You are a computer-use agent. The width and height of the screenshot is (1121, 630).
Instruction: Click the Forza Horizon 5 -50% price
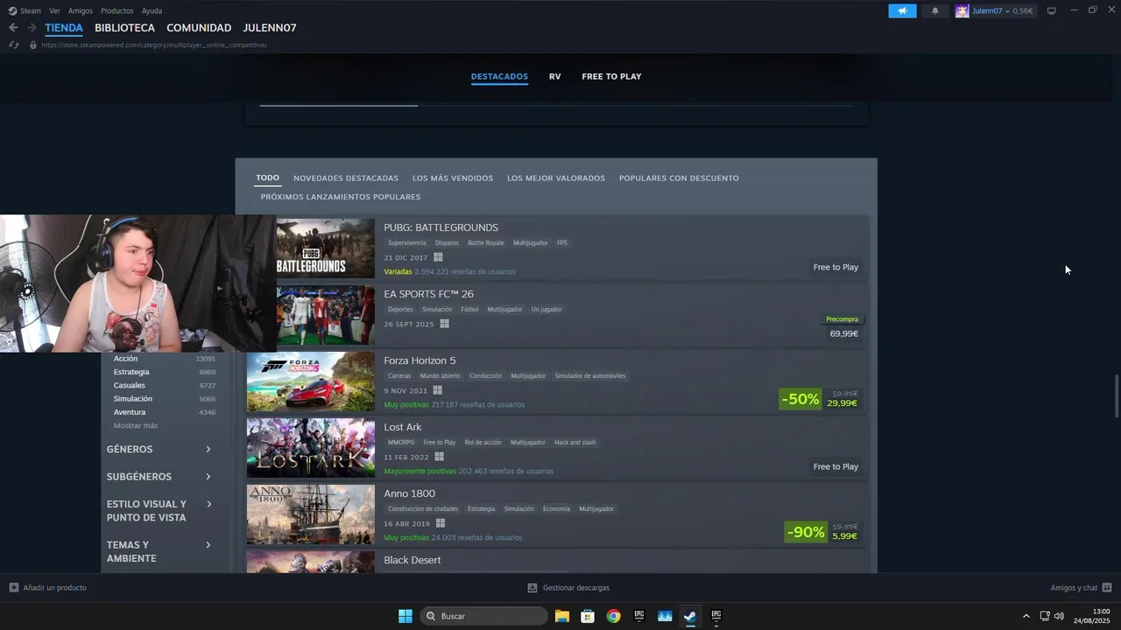coord(819,399)
